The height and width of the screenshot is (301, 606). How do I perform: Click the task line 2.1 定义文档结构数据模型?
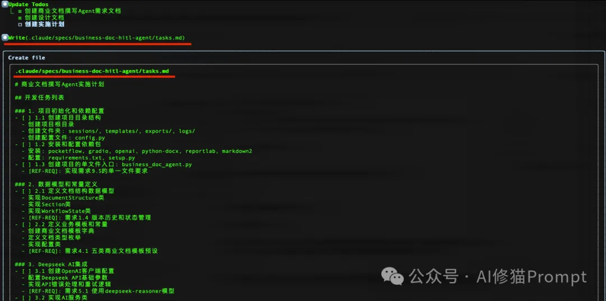pos(65,191)
